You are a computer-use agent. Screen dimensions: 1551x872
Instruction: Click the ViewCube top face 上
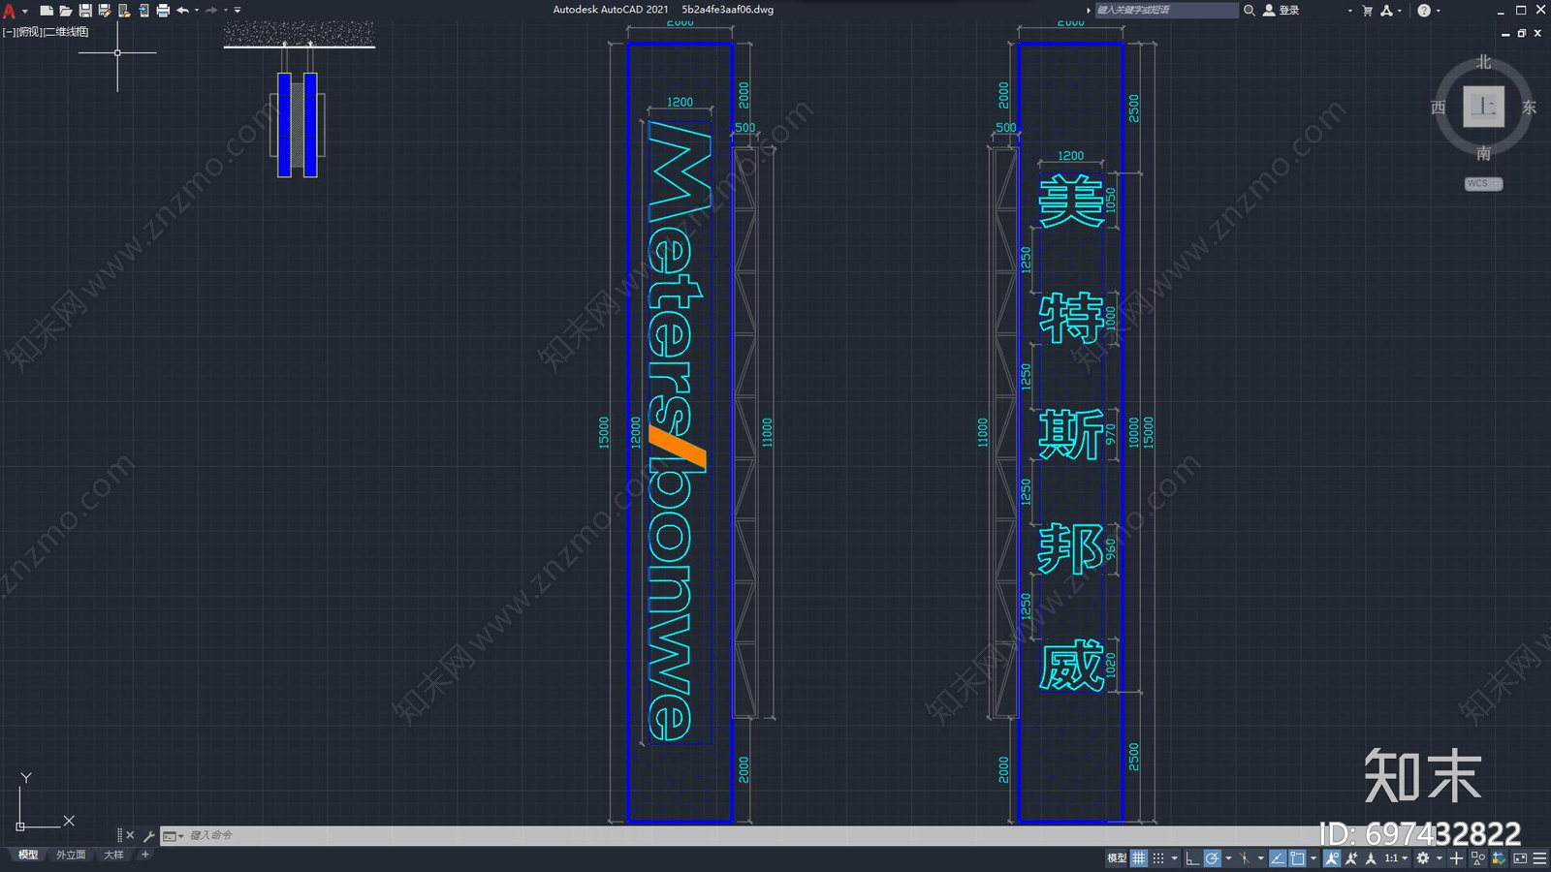coord(1483,106)
